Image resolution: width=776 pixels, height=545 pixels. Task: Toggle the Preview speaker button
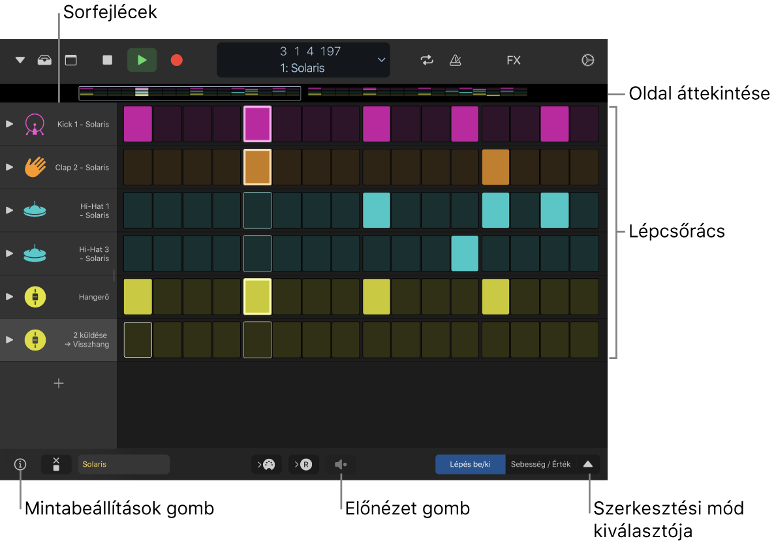[x=341, y=464]
